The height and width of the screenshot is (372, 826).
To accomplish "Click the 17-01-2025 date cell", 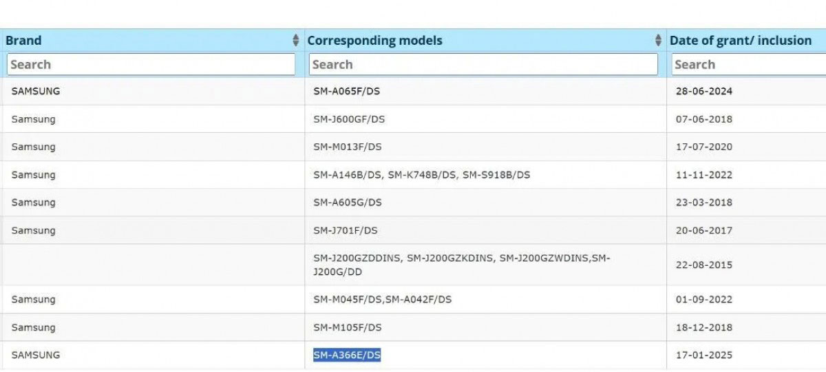I will 703,355.
